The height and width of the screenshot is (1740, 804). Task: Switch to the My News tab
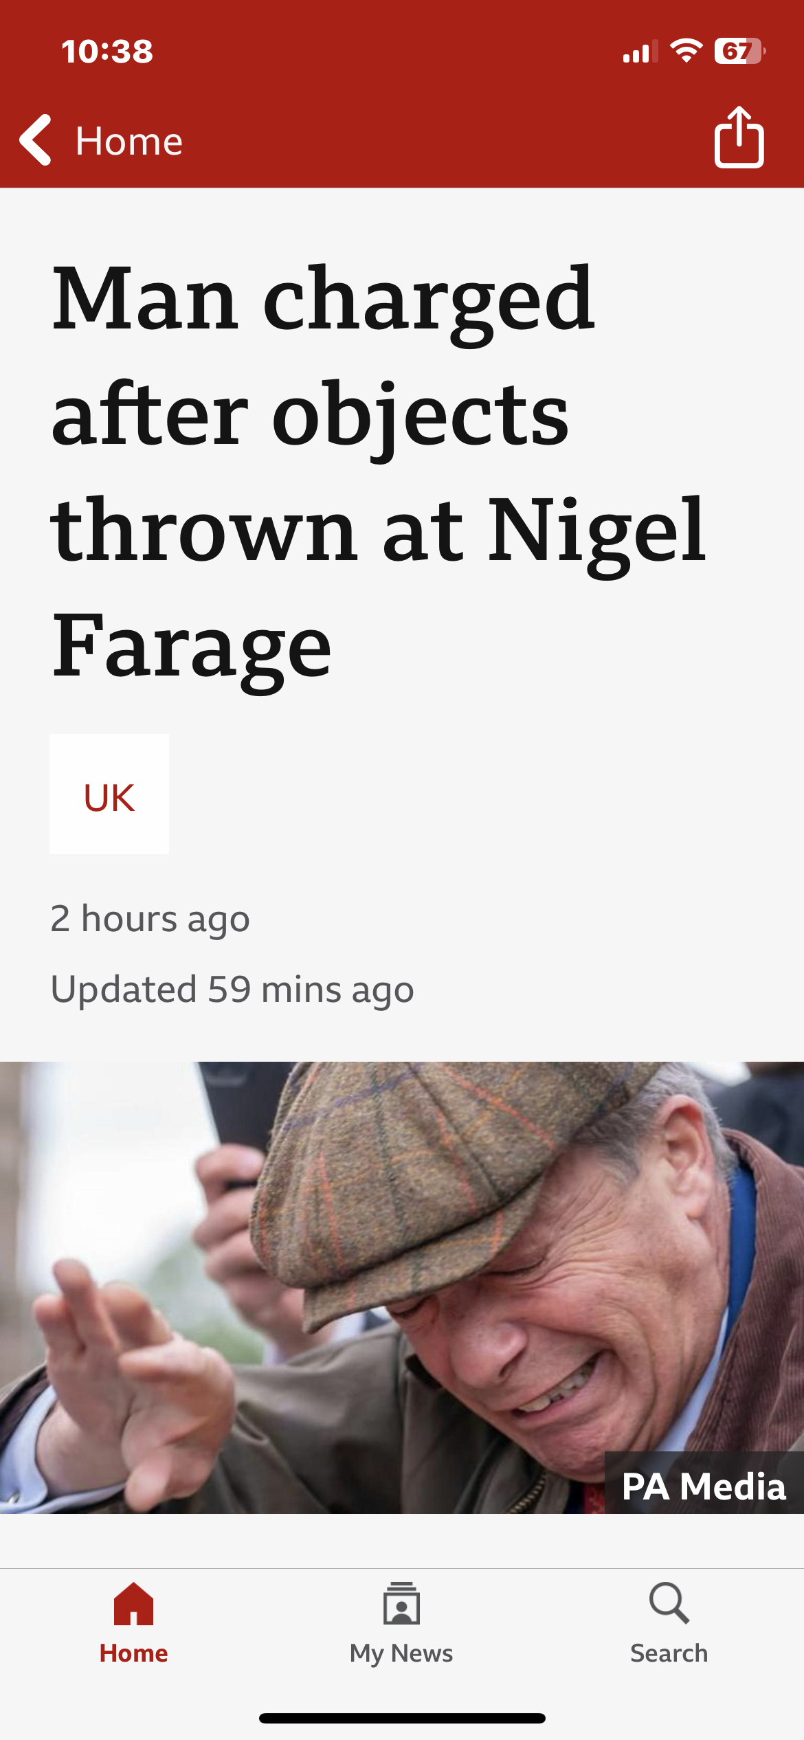(401, 1653)
